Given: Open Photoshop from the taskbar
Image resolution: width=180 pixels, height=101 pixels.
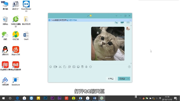Looking at the screenshot, I should pyautogui.click(x=45, y=98).
